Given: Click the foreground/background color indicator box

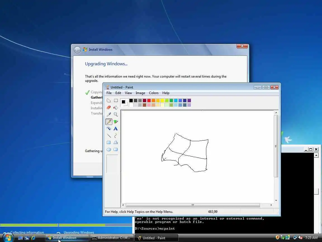Looking at the screenshot, I should (x=124, y=103).
